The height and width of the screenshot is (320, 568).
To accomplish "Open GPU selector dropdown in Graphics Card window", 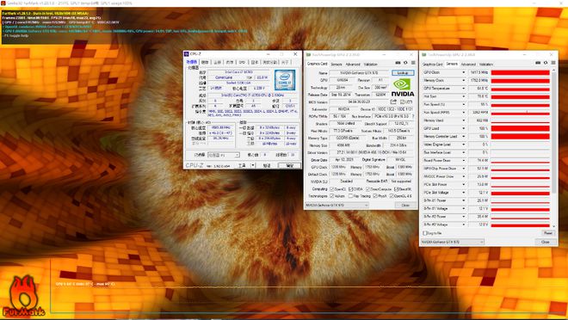I will click(336, 206).
